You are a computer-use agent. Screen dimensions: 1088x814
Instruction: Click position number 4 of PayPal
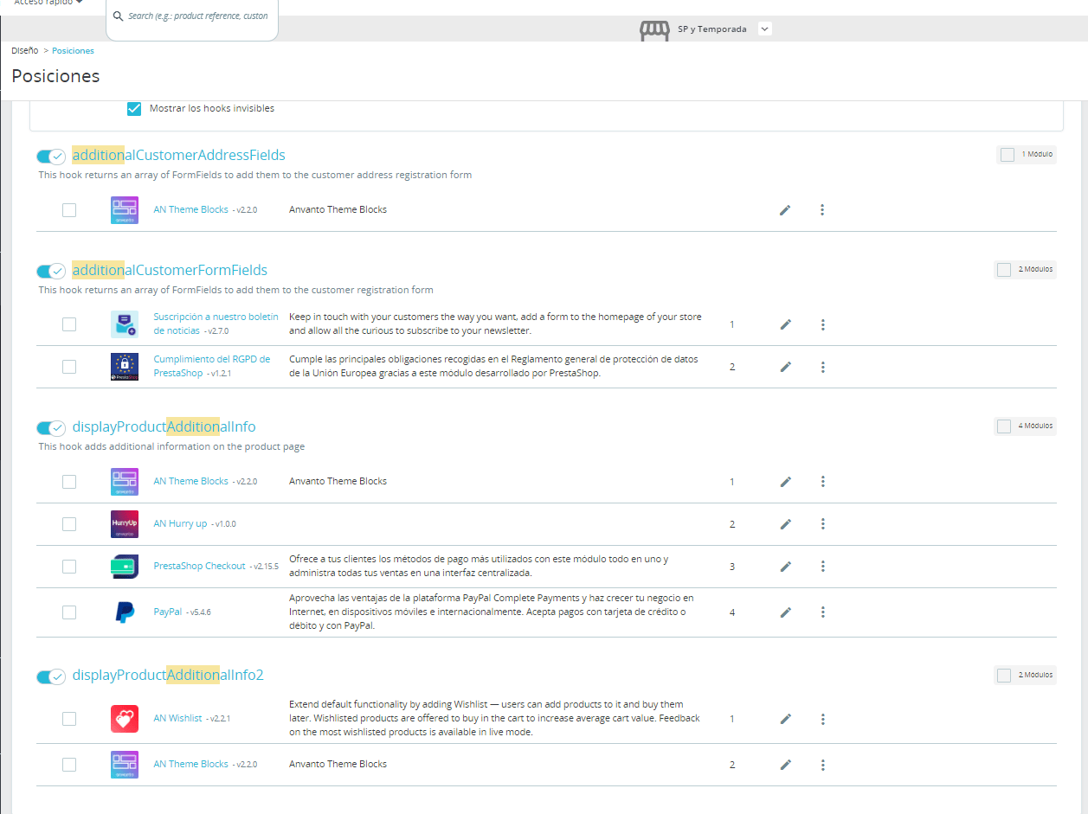click(x=732, y=613)
